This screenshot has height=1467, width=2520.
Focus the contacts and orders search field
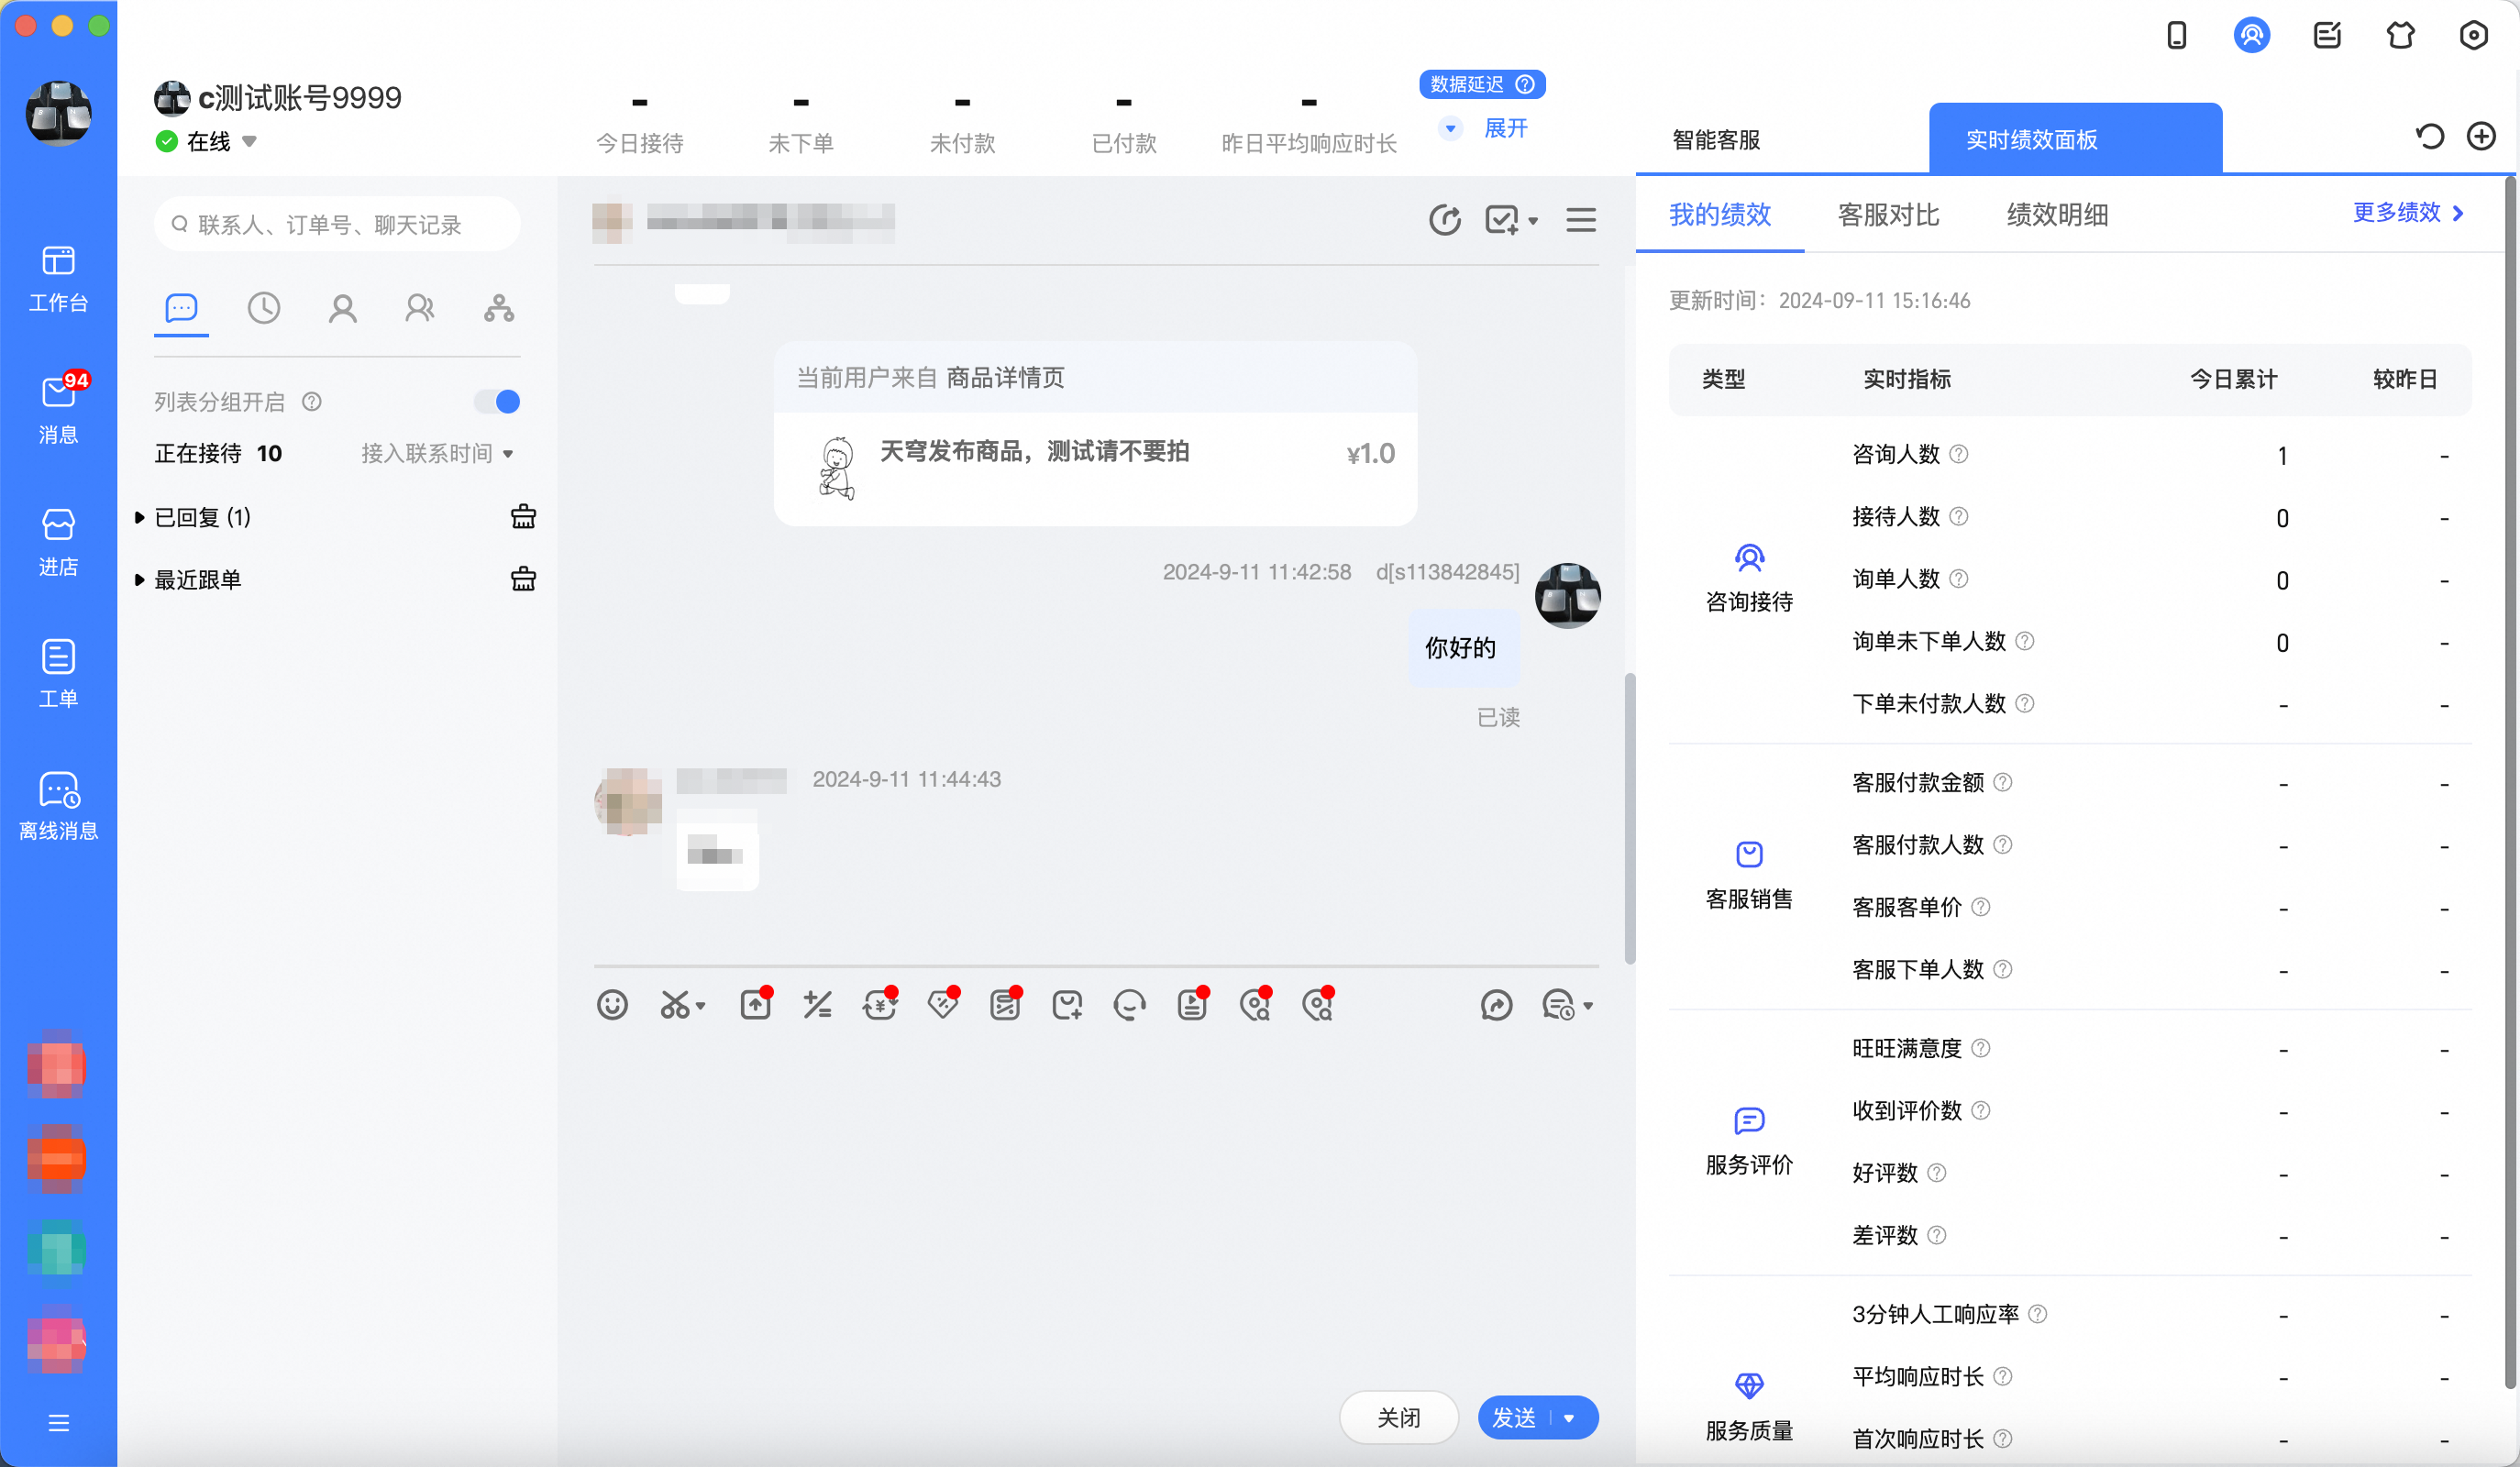pyautogui.click(x=337, y=224)
